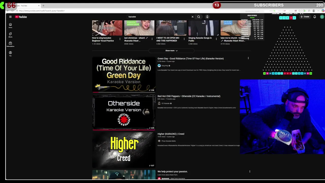Open three-dot menu for the Green Day video
The width and height of the screenshot is (325, 183).
pos(248,58)
